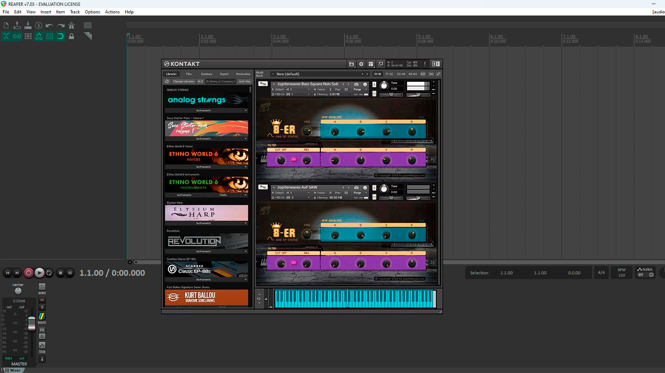The width and height of the screenshot is (665, 373).
Task: Toggle auto-crossfade toolbar button
Action: [x=6, y=36]
